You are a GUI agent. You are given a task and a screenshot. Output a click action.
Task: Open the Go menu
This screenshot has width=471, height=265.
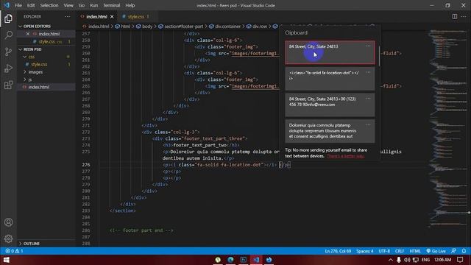(x=82, y=5)
